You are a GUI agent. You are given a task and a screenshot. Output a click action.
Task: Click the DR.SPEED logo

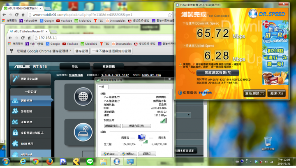[266, 14]
